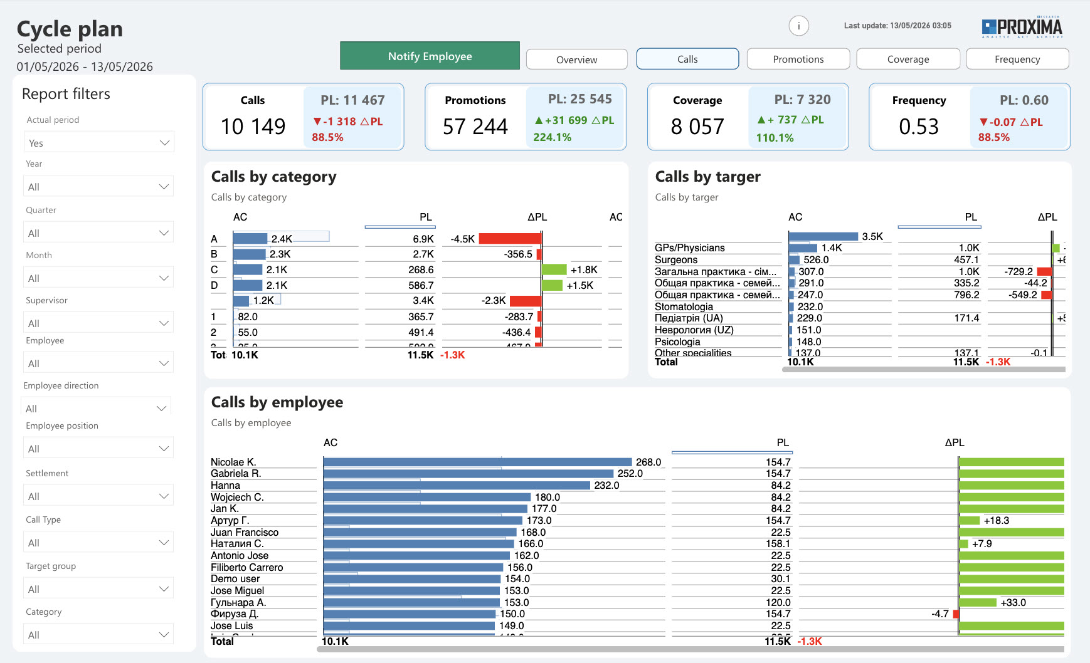Click the ΔPL column header in Calls by employee
This screenshot has height=663, width=1090.
955,442
